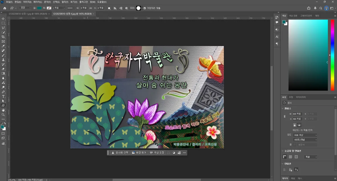
Task: Click the Home button in options bar
Action: click(4, 8)
